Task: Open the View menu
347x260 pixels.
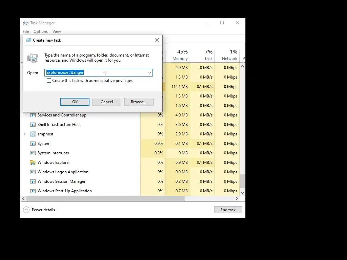Action: pyautogui.click(x=57, y=31)
